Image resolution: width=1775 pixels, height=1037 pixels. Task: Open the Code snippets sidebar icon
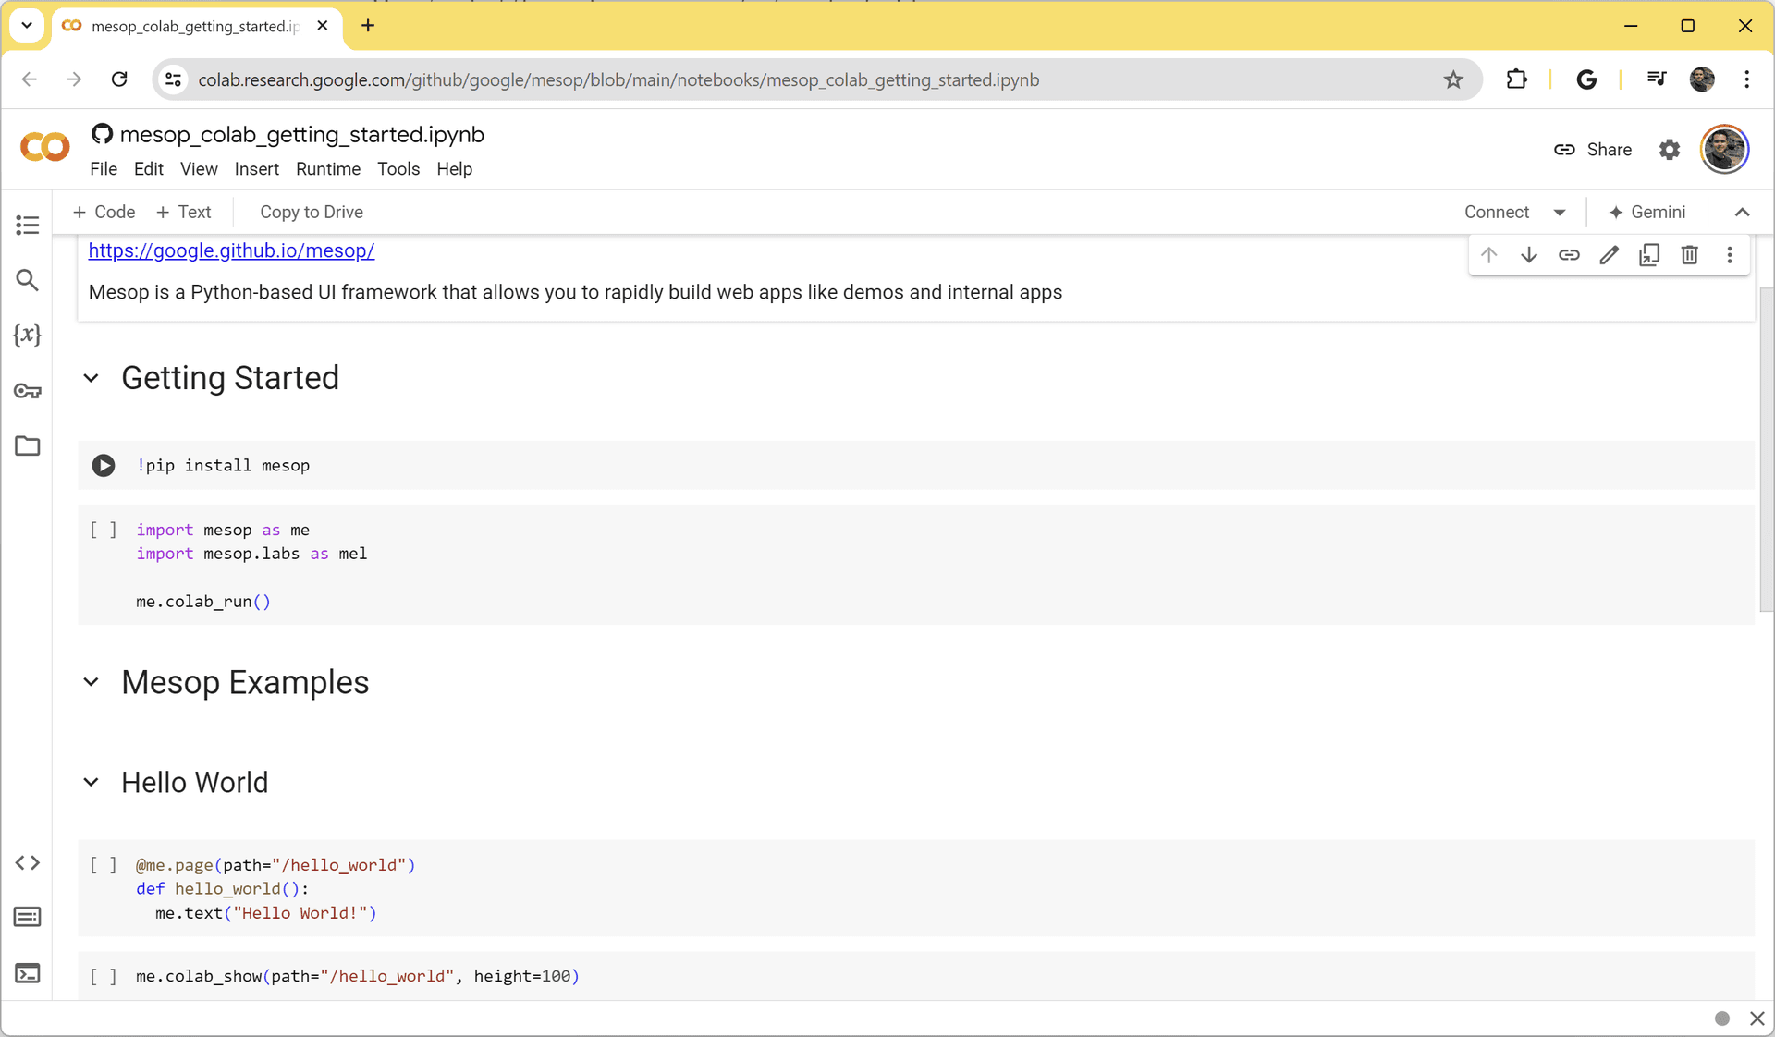[28, 862]
